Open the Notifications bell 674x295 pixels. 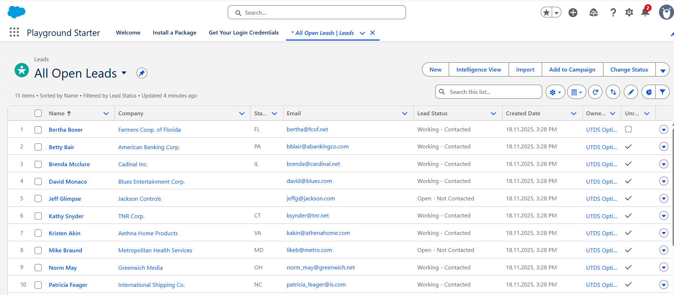click(645, 12)
